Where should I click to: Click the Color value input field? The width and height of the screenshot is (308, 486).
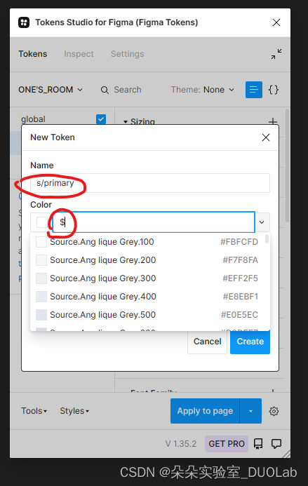pyautogui.click(x=154, y=222)
